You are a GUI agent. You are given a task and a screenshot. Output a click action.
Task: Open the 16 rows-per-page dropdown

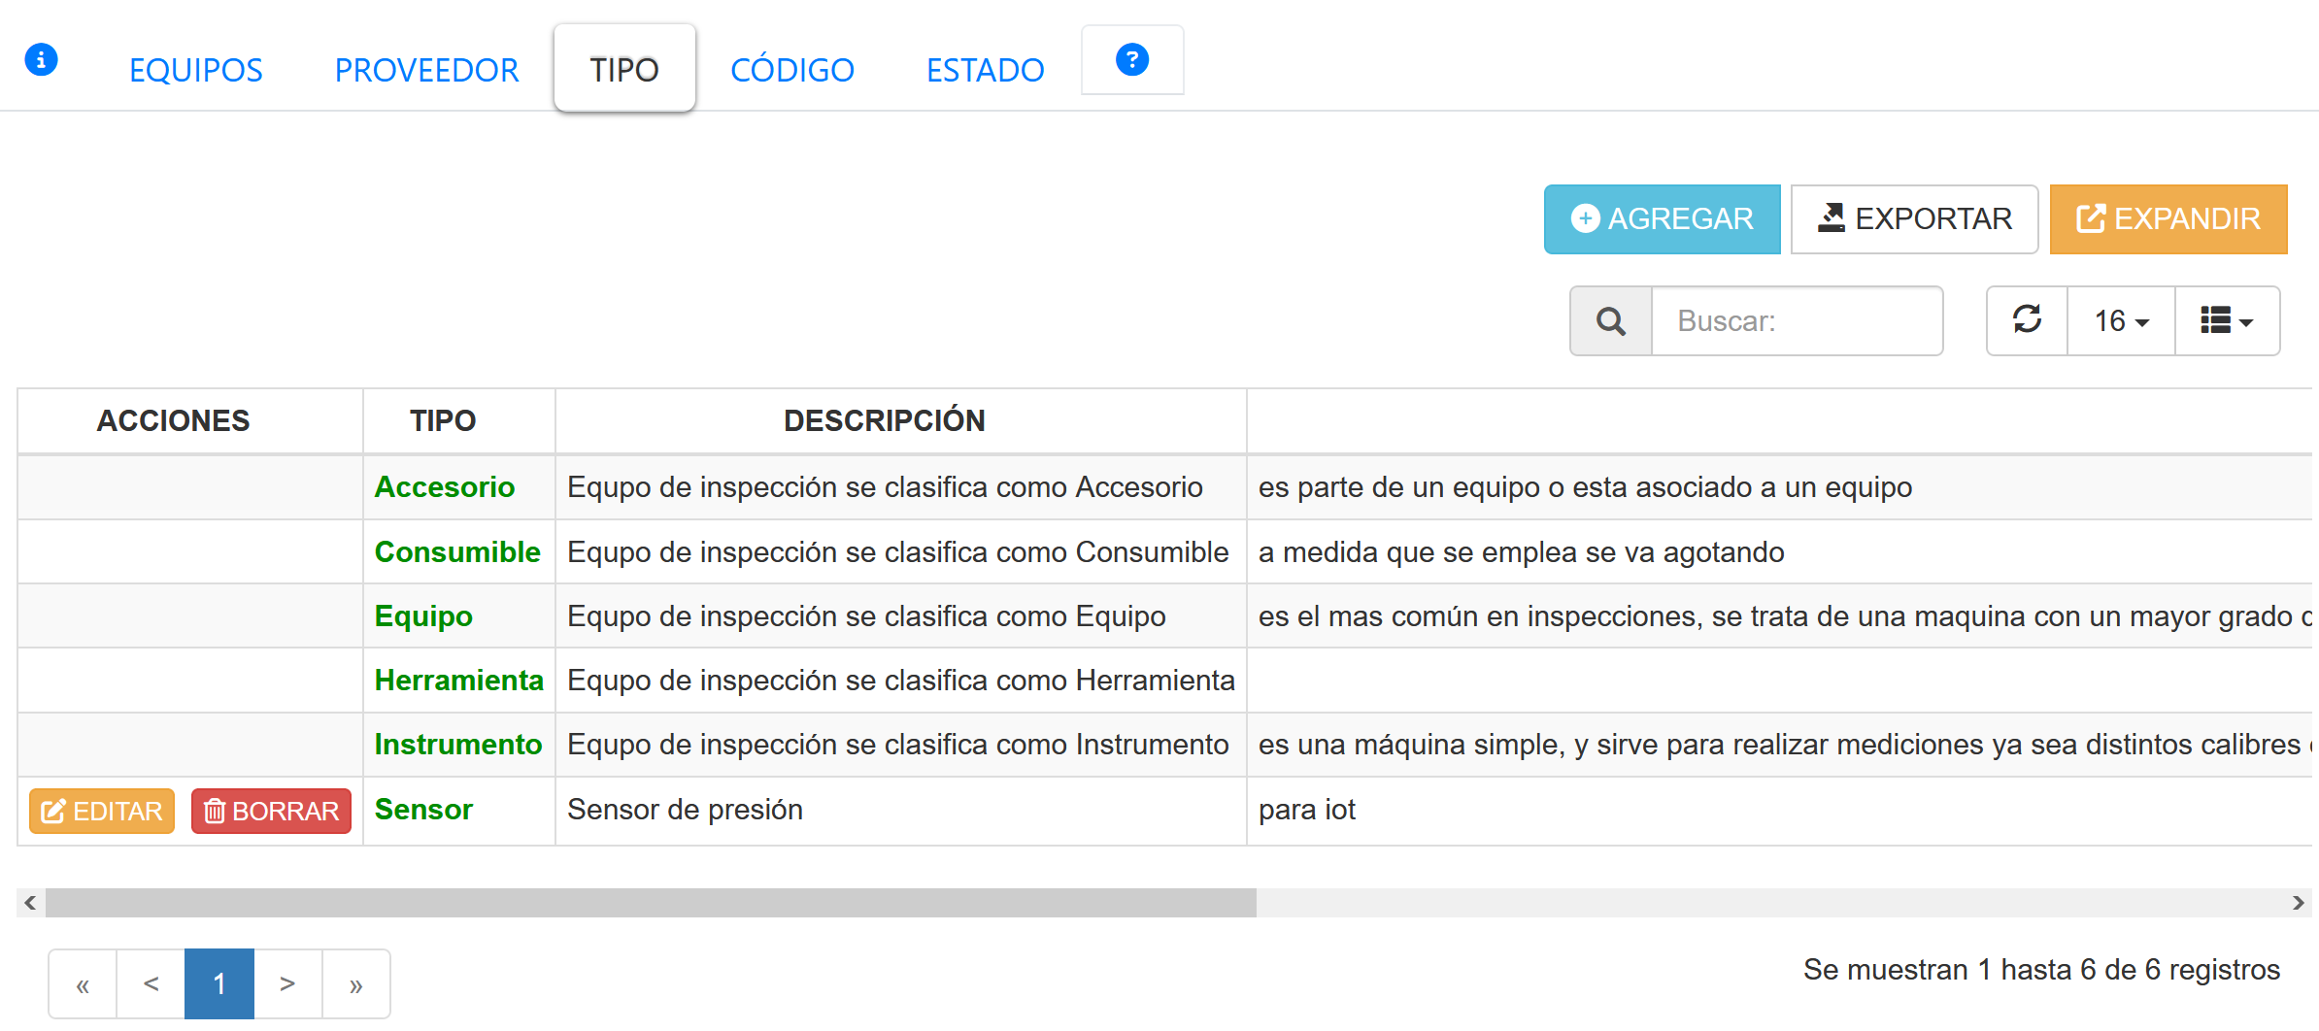coord(2121,321)
